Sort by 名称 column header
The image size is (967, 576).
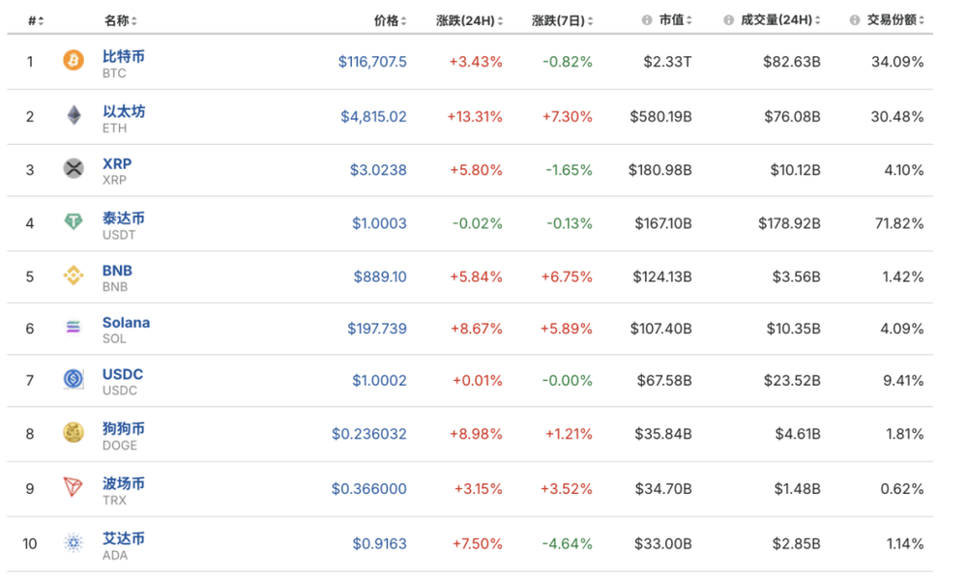[120, 20]
